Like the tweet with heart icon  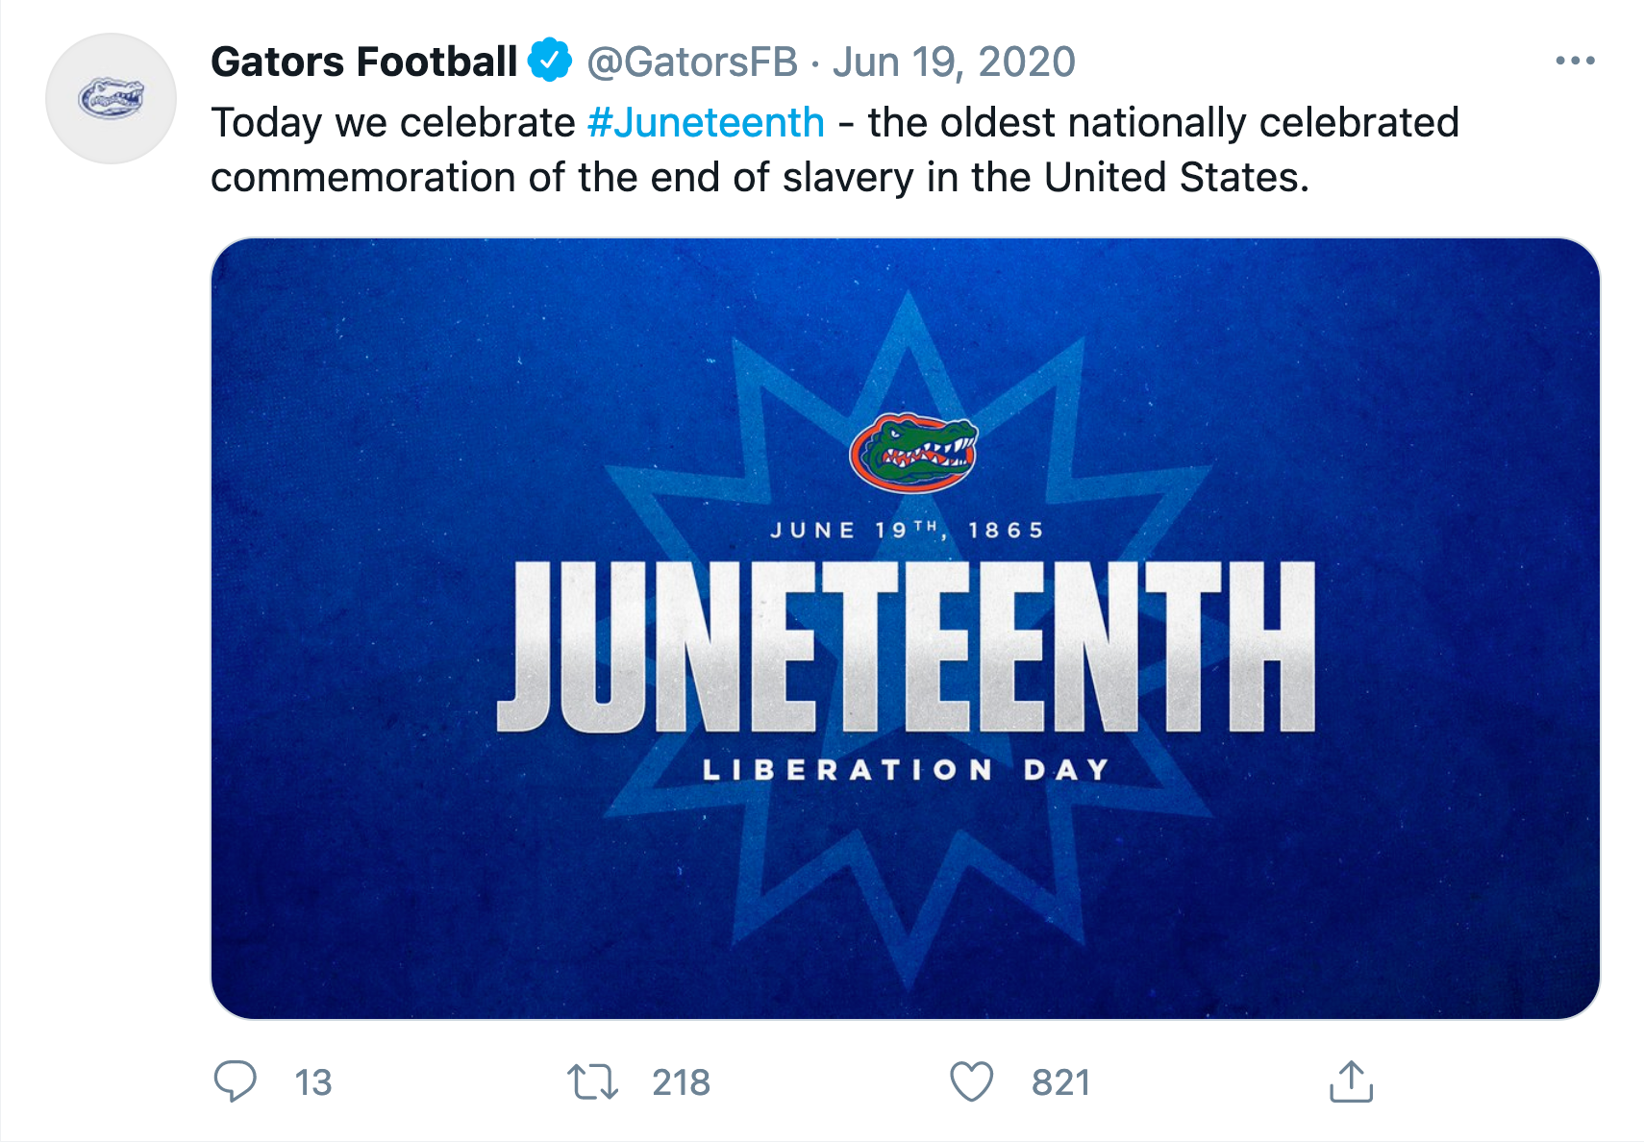[971, 1082]
